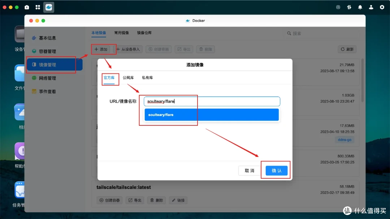Click the 从设备导入 button
390x219 pixels.
[x=128, y=49]
